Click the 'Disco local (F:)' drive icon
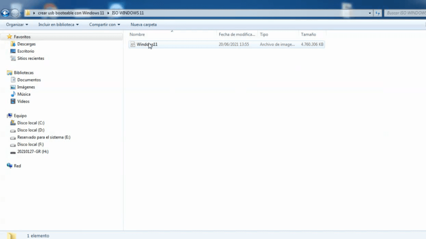This screenshot has width=426, height=239. [13, 145]
